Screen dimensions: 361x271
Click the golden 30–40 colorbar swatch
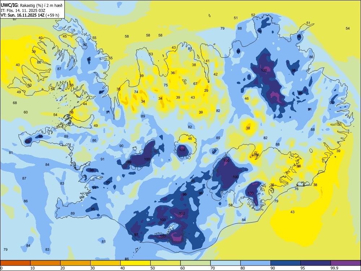[x=105, y=263]
